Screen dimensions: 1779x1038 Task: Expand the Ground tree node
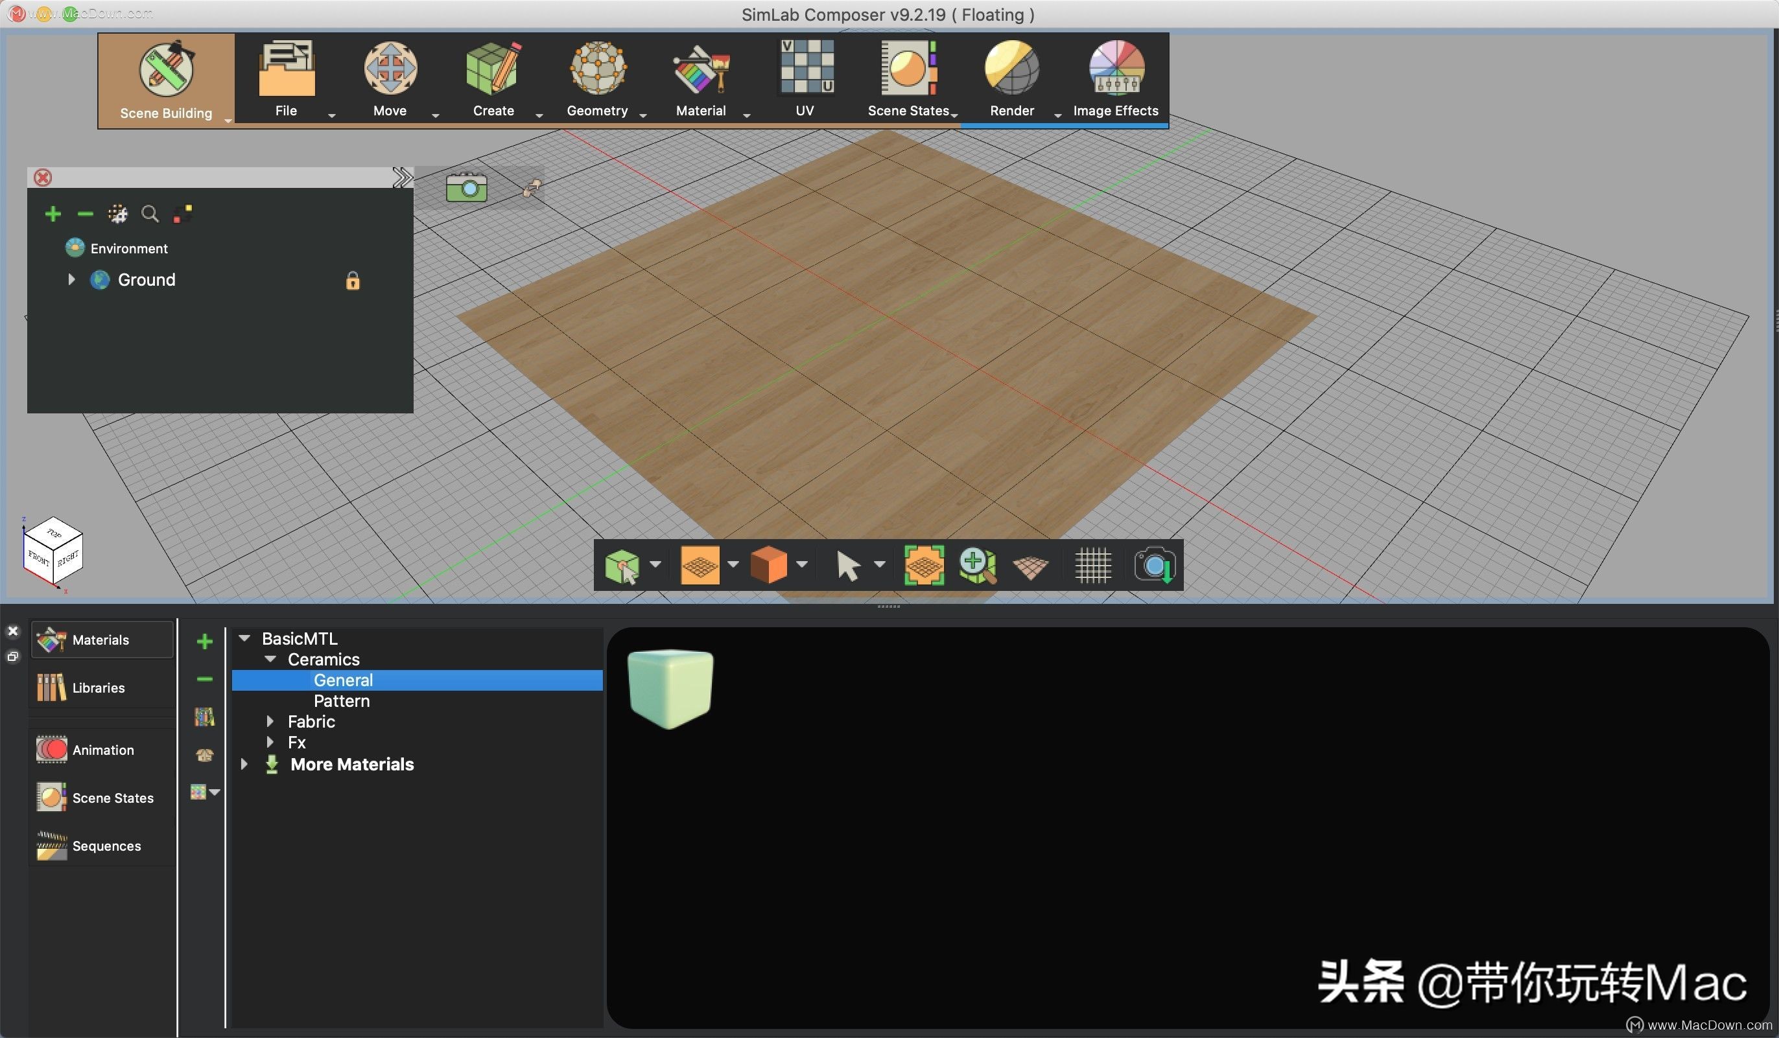tap(71, 279)
